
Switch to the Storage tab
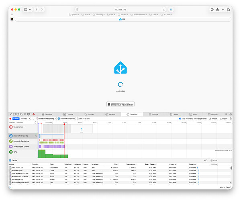click(153, 114)
